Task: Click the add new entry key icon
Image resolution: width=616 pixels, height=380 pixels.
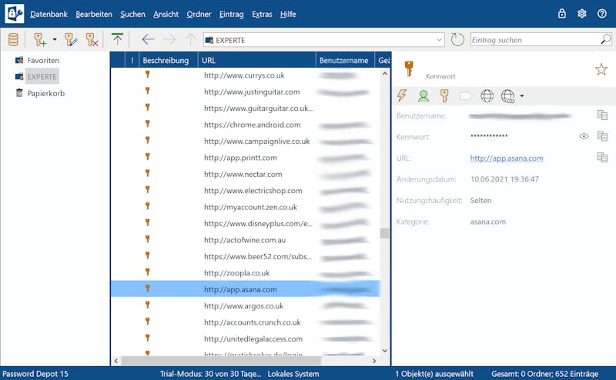Action: coord(40,40)
